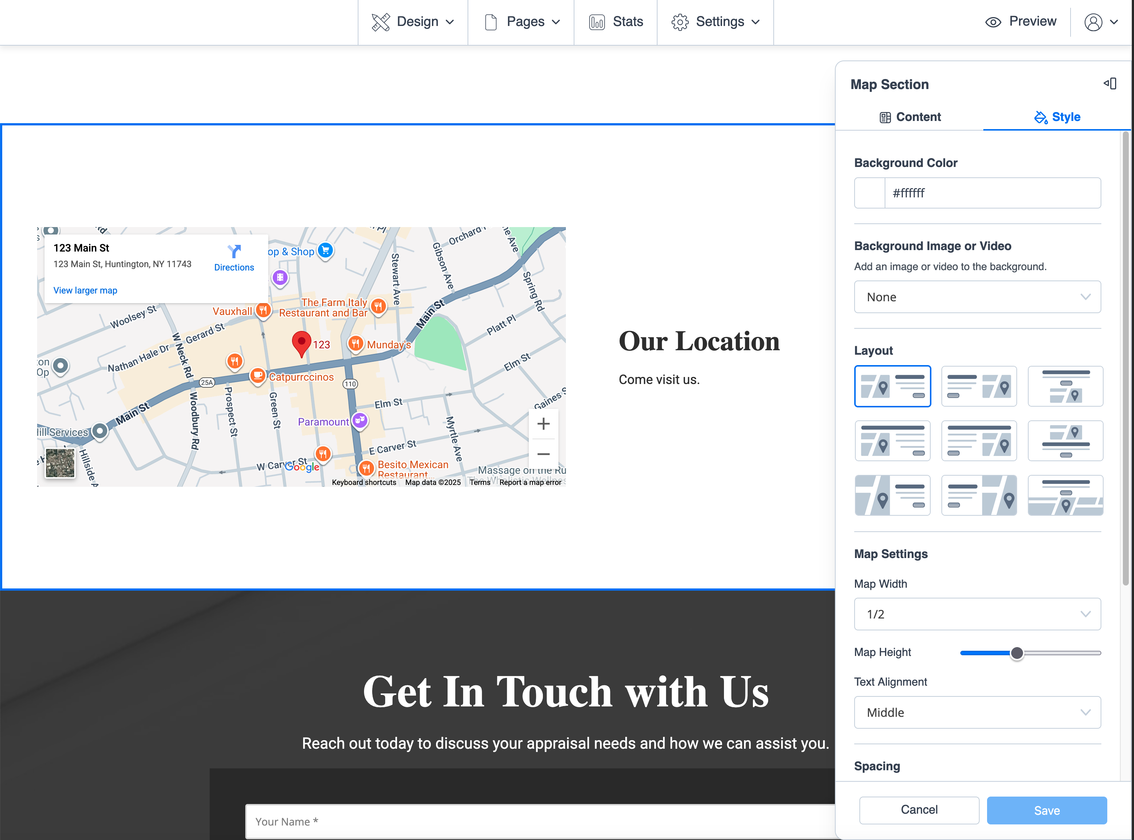This screenshot has height=840, width=1134.
Task: Click the Your Name input field
Action: tap(540, 821)
